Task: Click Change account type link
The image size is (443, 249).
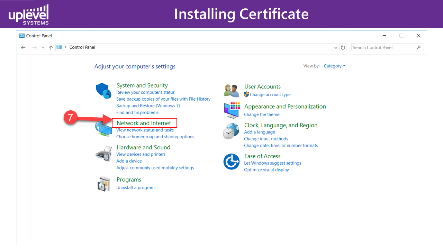Action: (x=270, y=95)
